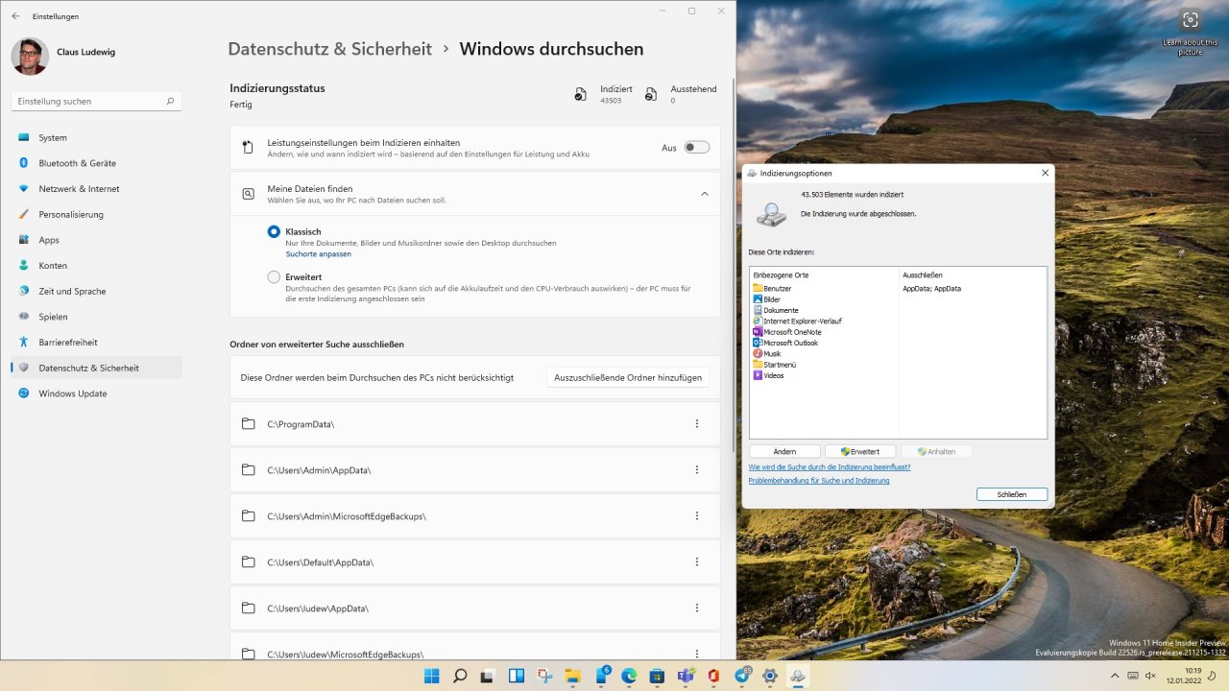
Task: Click Auszuschließende Ordner hinzufügen button
Action: pyautogui.click(x=628, y=378)
